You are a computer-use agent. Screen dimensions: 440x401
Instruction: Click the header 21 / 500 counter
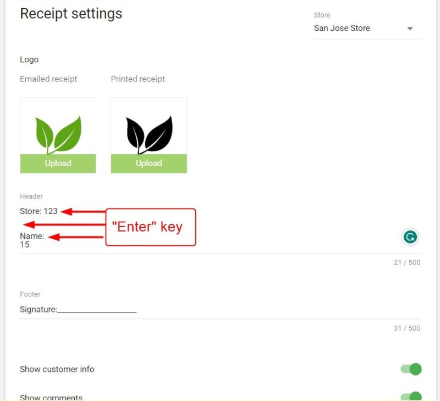click(407, 262)
